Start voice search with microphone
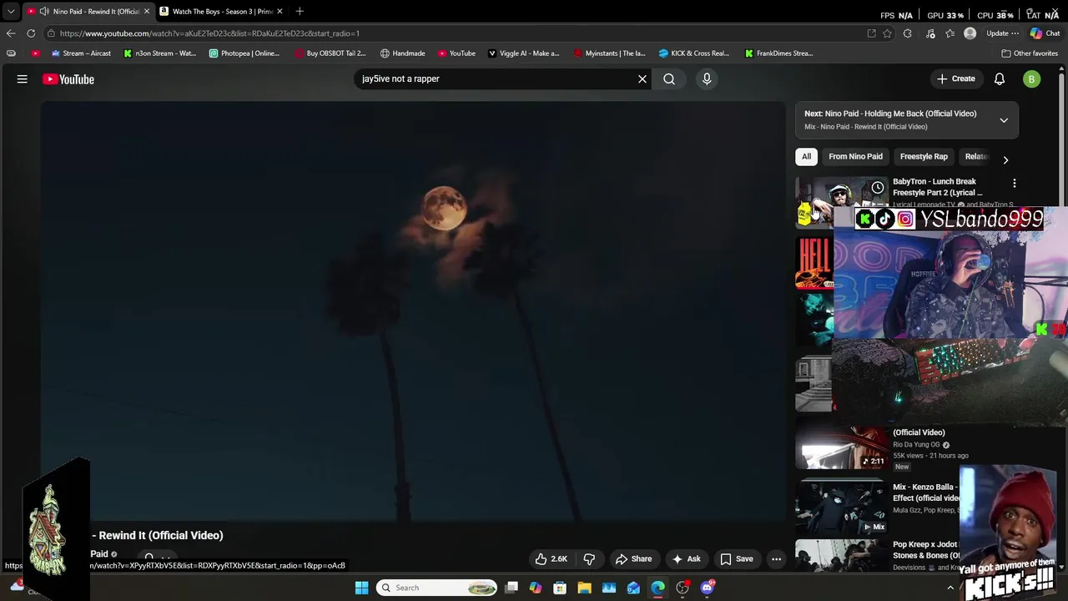Image resolution: width=1068 pixels, height=601 pixels. click(707, 78)
